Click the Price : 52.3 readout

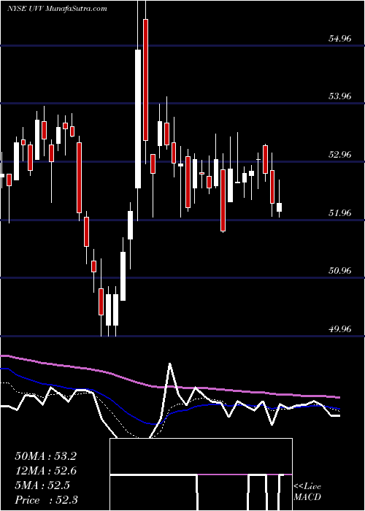[46, 500]
